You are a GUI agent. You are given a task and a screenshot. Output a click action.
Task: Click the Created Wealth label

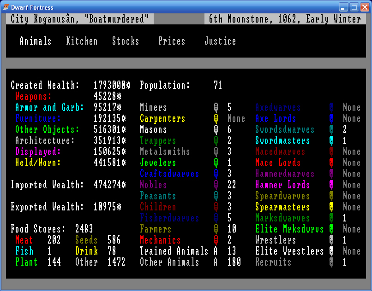click(45, 85)
